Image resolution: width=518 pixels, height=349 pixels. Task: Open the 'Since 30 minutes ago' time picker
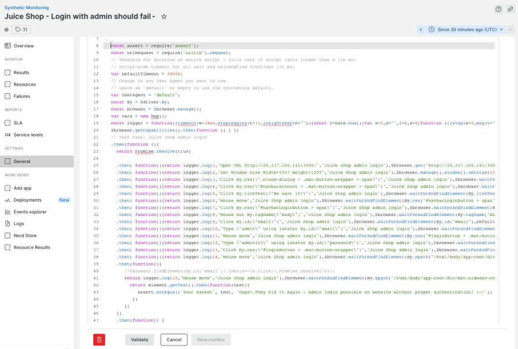[x=466, y=29]
